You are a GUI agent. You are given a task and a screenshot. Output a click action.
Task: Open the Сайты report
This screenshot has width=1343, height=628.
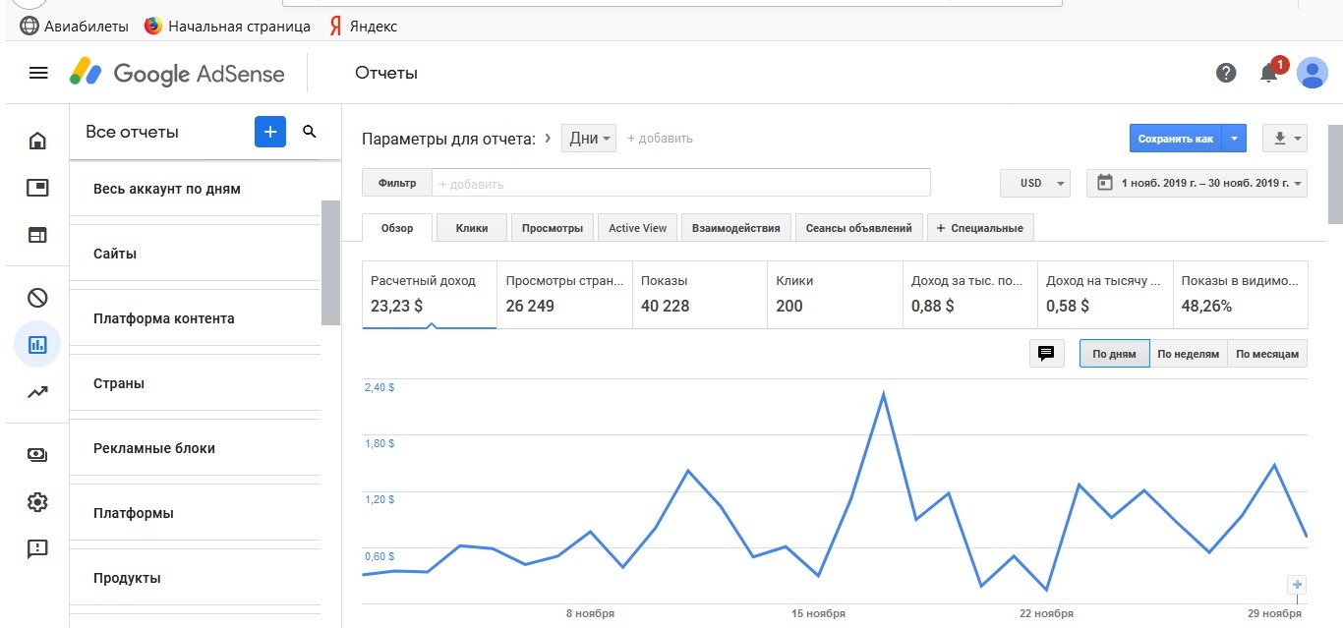195,254
